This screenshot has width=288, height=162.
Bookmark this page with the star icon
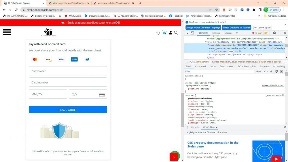tap(217, 10)
